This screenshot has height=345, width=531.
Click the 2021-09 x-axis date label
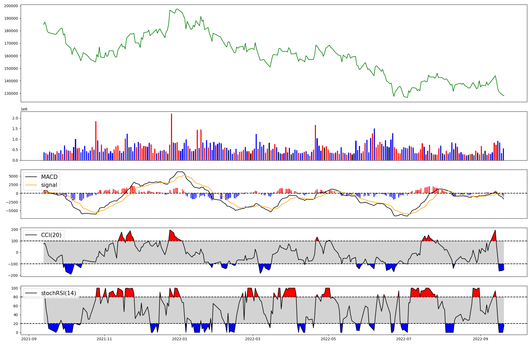[x=29, y=339]
